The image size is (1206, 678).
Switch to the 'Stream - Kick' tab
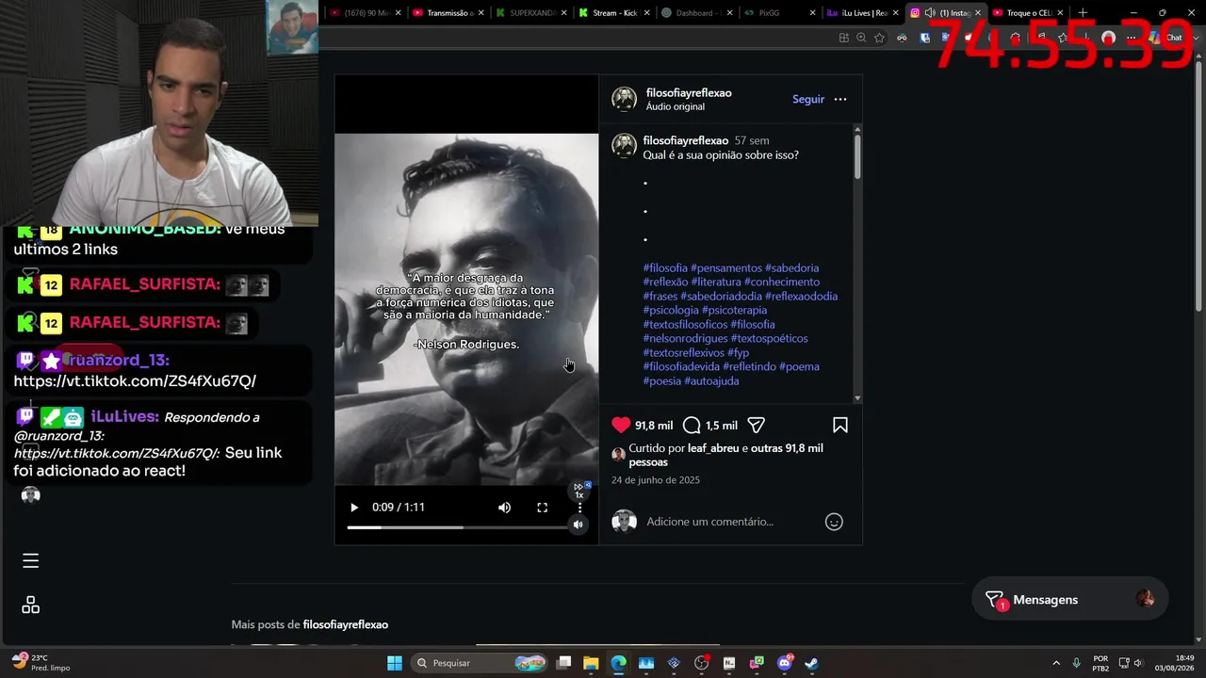(613, 13)
